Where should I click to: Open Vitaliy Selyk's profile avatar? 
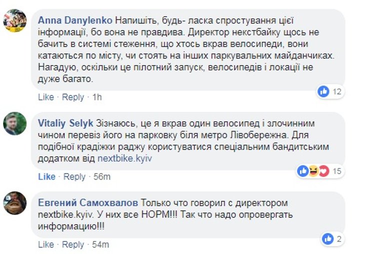[x=15, y=123]
